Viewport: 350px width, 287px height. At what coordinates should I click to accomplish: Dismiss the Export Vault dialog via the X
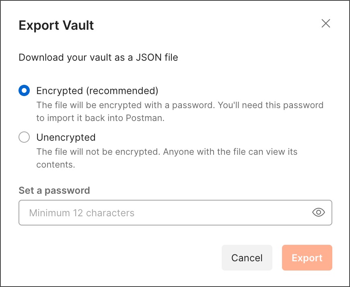326,24
